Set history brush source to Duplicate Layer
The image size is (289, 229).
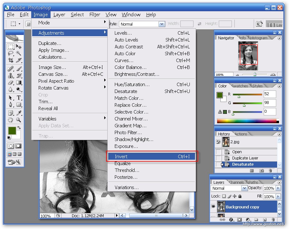click(x=218, y=158)
